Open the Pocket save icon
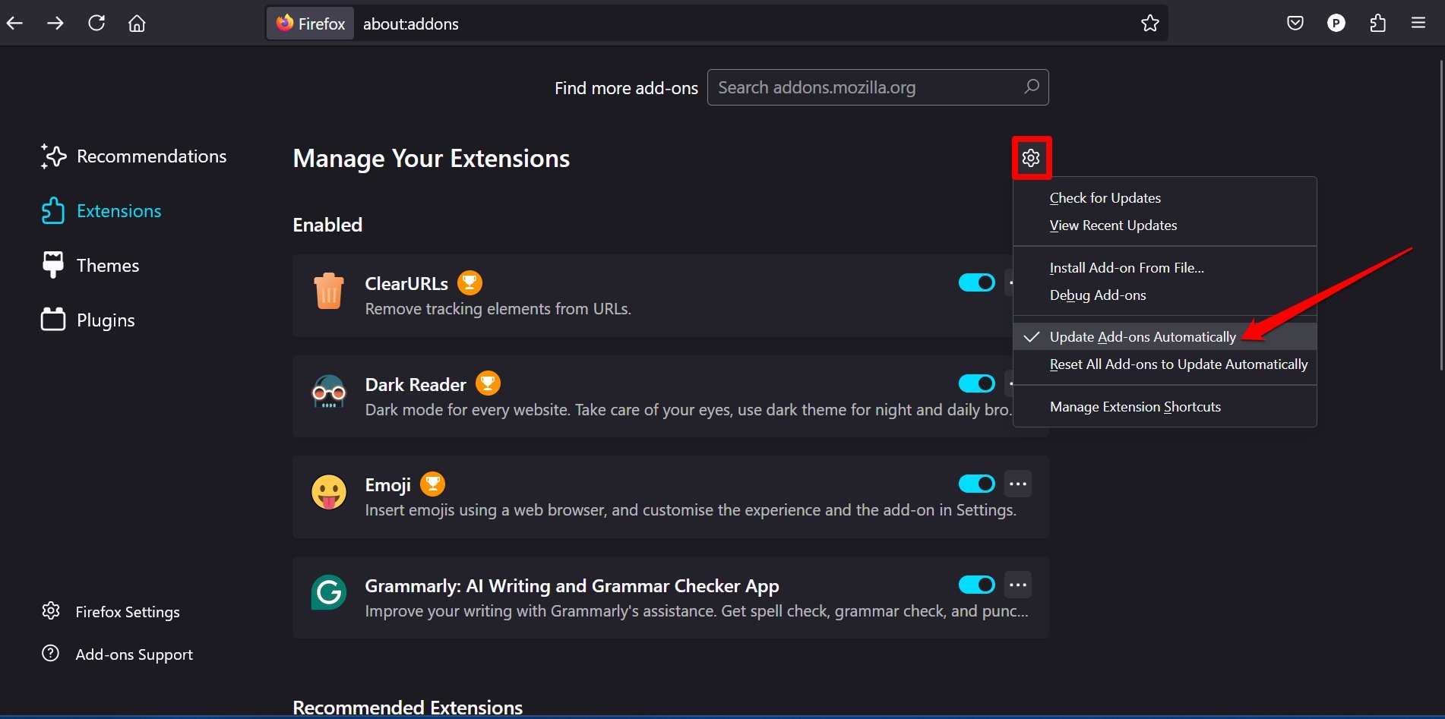The height and width of the screenshot is (719, 1445). pos(1295,24)
